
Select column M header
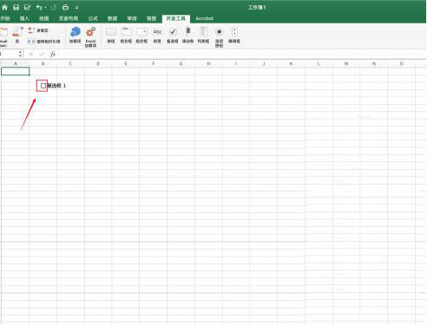point(346,63)
